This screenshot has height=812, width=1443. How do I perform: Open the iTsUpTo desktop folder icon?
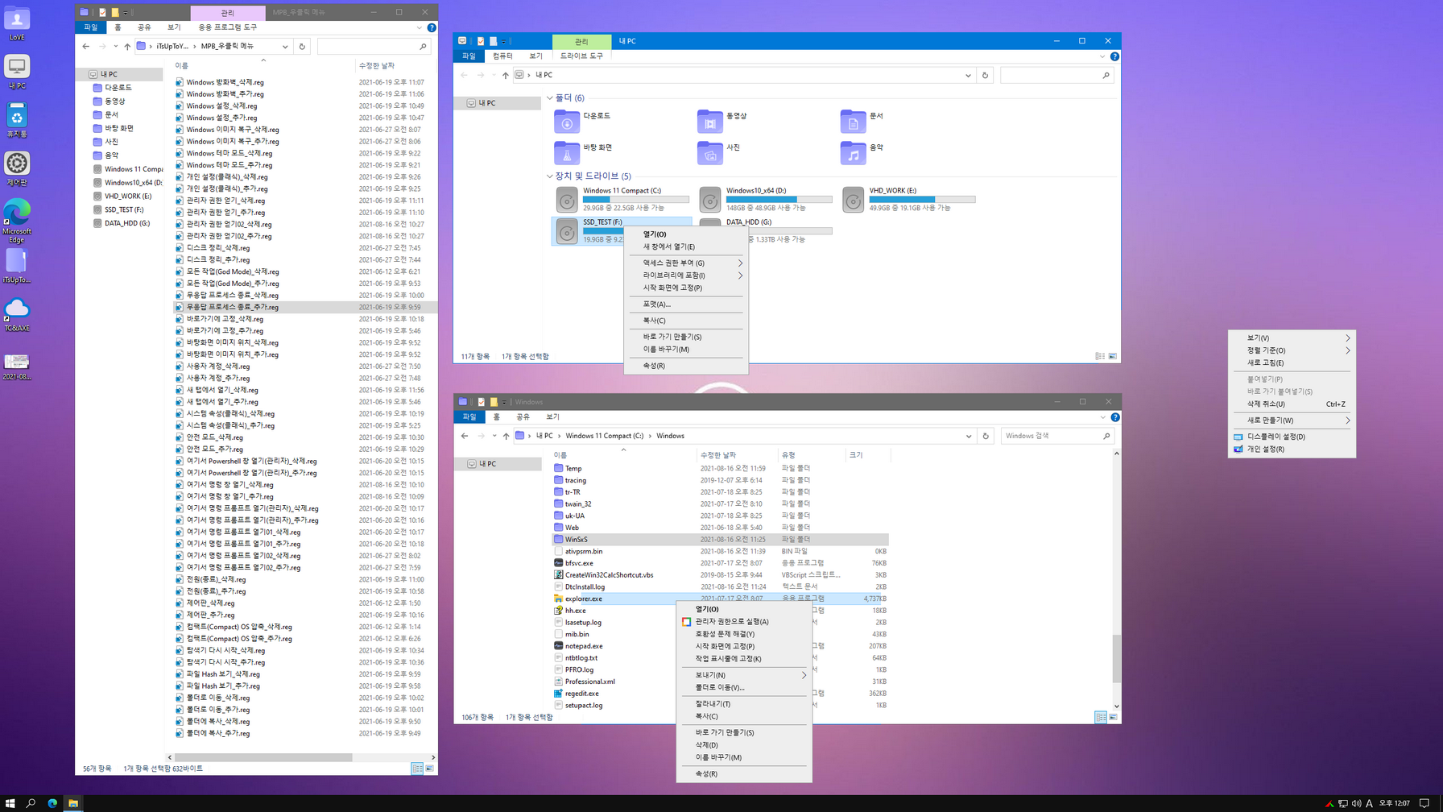[x=17, y=266]
